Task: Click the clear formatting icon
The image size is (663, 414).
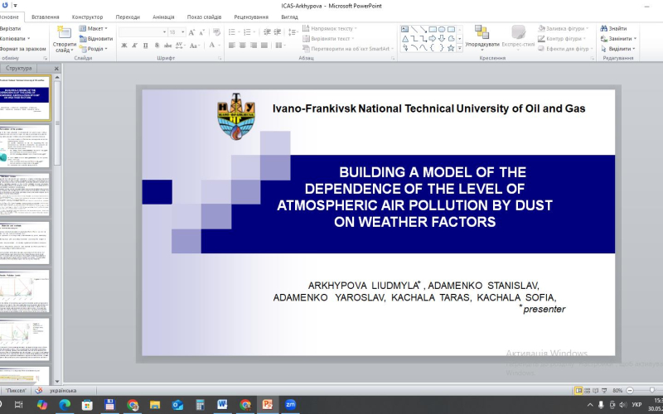Action: 216,32
